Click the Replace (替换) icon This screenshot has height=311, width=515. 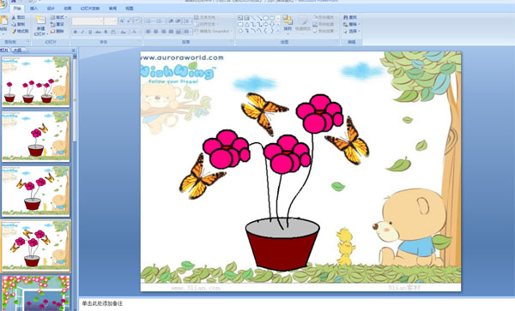[346, 24]
